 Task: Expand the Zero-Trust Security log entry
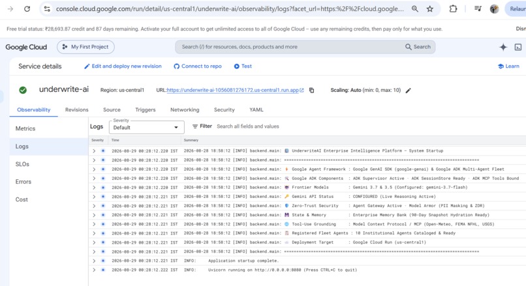94,206
